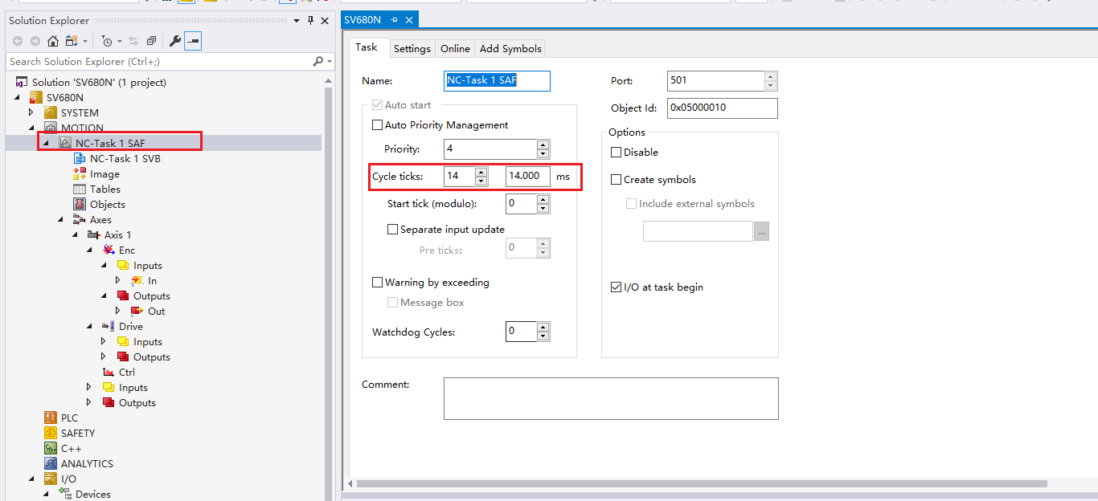
Task: Click the Enc encoder icon
Action: coord(109,250)
